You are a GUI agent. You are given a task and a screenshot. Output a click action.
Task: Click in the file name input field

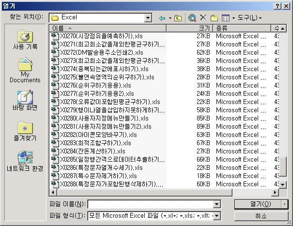tap(151, 204)
